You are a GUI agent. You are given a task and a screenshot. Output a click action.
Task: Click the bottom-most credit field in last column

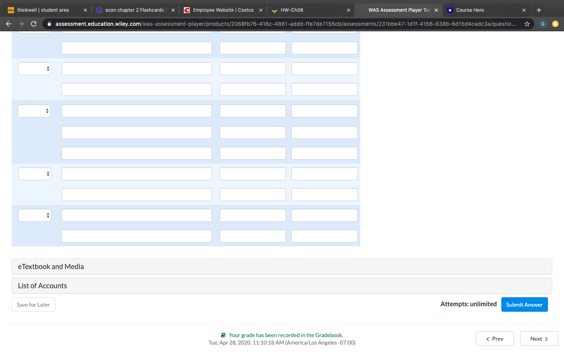[x=324, y=236]
